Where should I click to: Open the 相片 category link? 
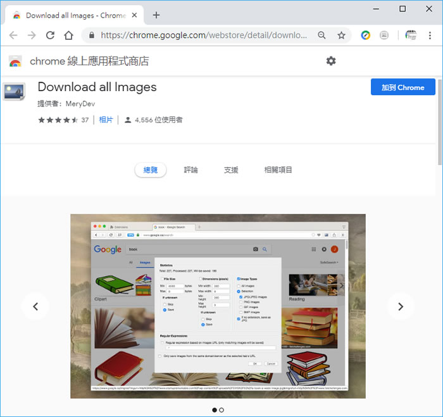click(106, 120)
